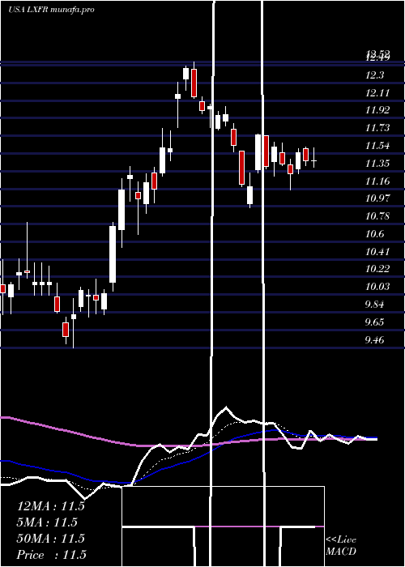Click the highest red candle near 12.3
405x567 pixels.
click(x=194, y=82)
